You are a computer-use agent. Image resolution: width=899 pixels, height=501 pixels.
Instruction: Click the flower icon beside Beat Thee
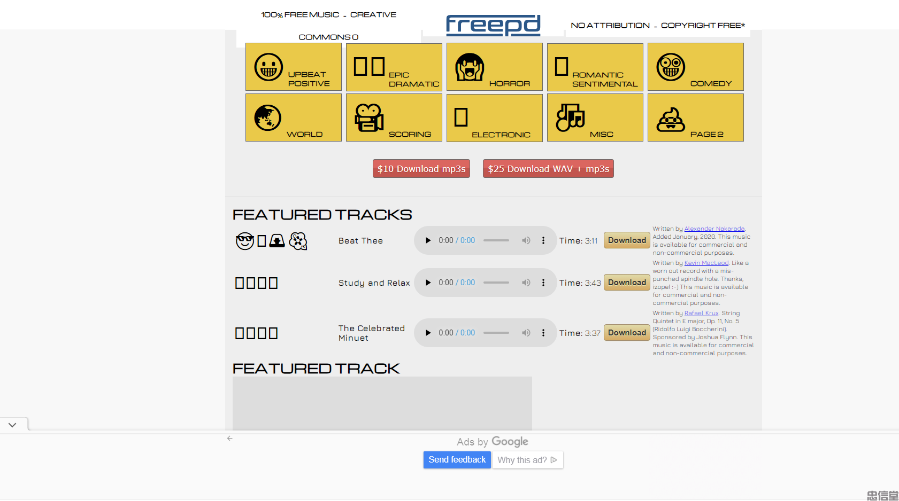pyautogui.click(x=298, y=241)
